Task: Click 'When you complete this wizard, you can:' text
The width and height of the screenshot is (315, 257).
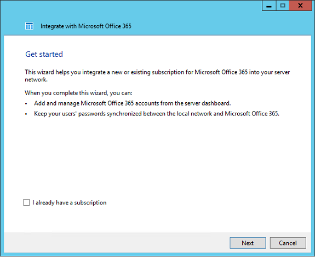Action: 78,93
